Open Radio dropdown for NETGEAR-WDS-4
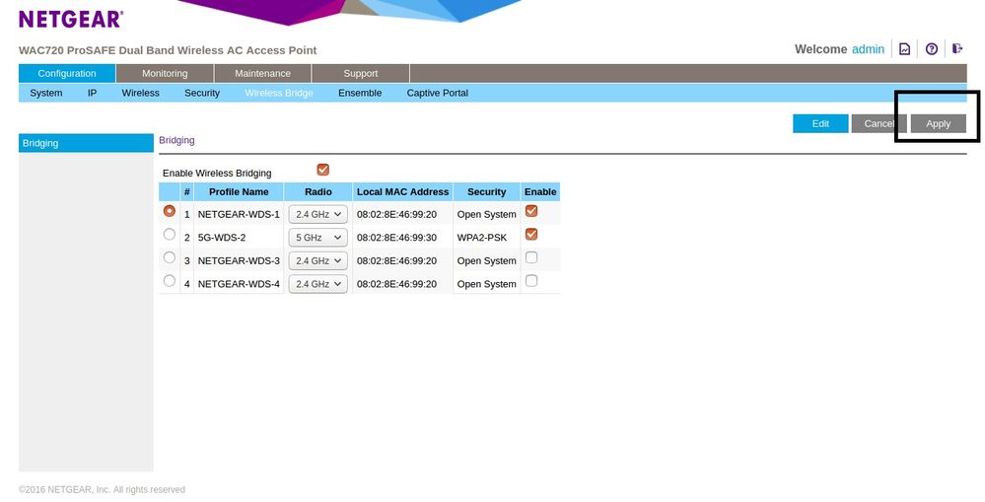The image size is (985, 502). (x=317, y=284)
